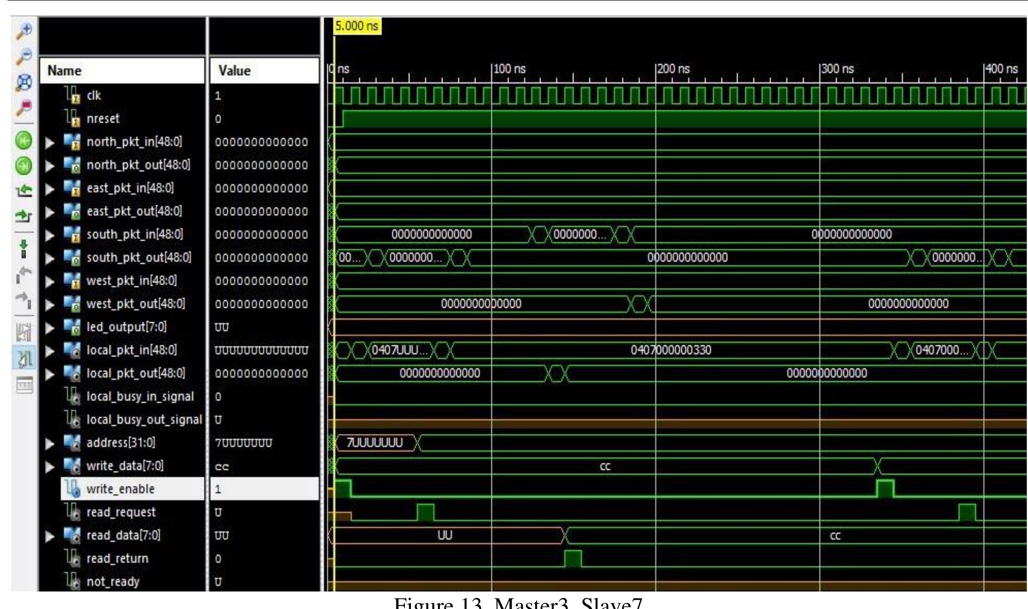The width and height of the screenshot is (1028, 609).
Task: Go to time zero with green back icon
Action: click(25, 141)
